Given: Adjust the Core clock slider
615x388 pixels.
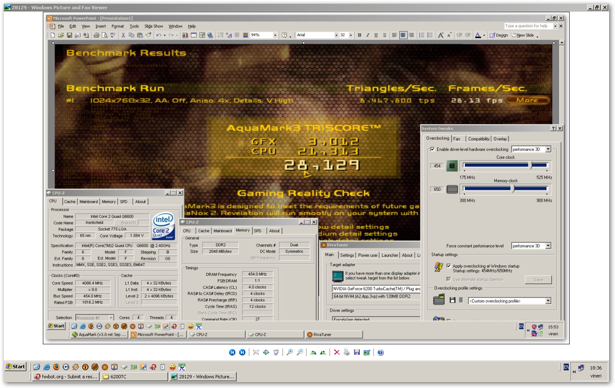Looking at the screenshot, I should pos(531,166).
